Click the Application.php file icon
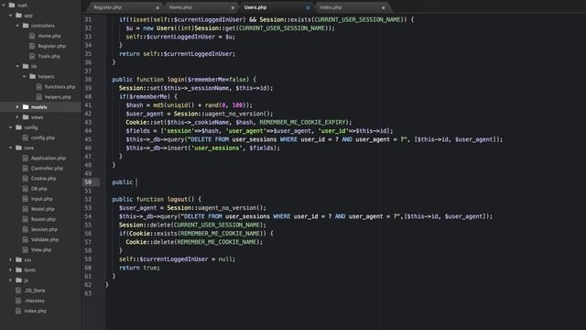This screenshot has width=586, height=330. pyautogui.click(x=26, y=159)
